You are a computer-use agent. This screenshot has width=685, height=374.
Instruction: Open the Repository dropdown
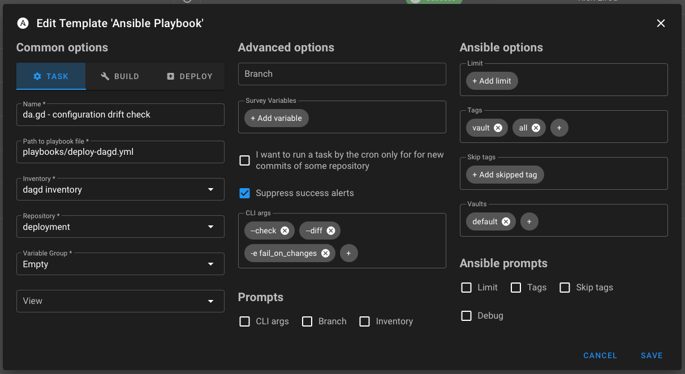click(120, 227)
